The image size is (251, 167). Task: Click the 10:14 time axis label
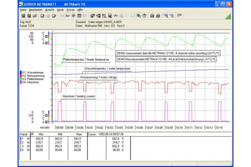(219, 128)
